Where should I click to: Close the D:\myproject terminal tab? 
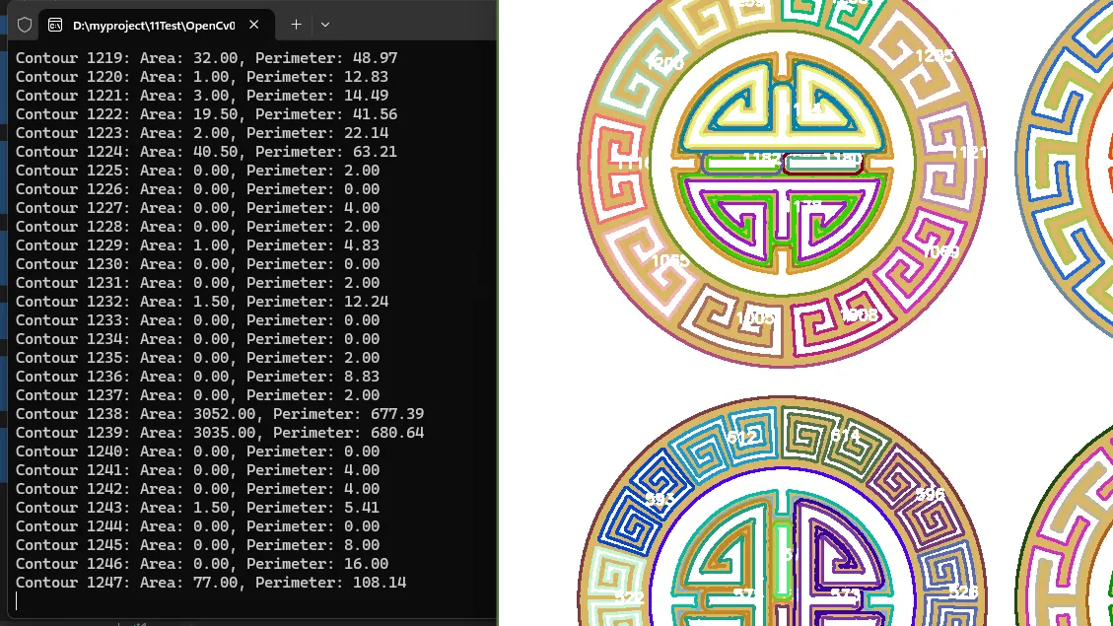point(255,25)
